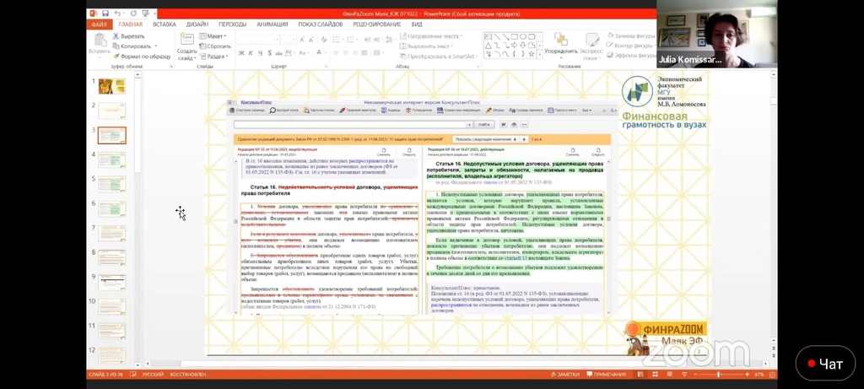Open the Zoom Чат button

[825, 364]
